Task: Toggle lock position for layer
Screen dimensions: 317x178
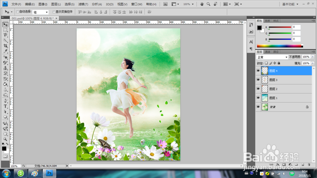Action: [275, 63]
